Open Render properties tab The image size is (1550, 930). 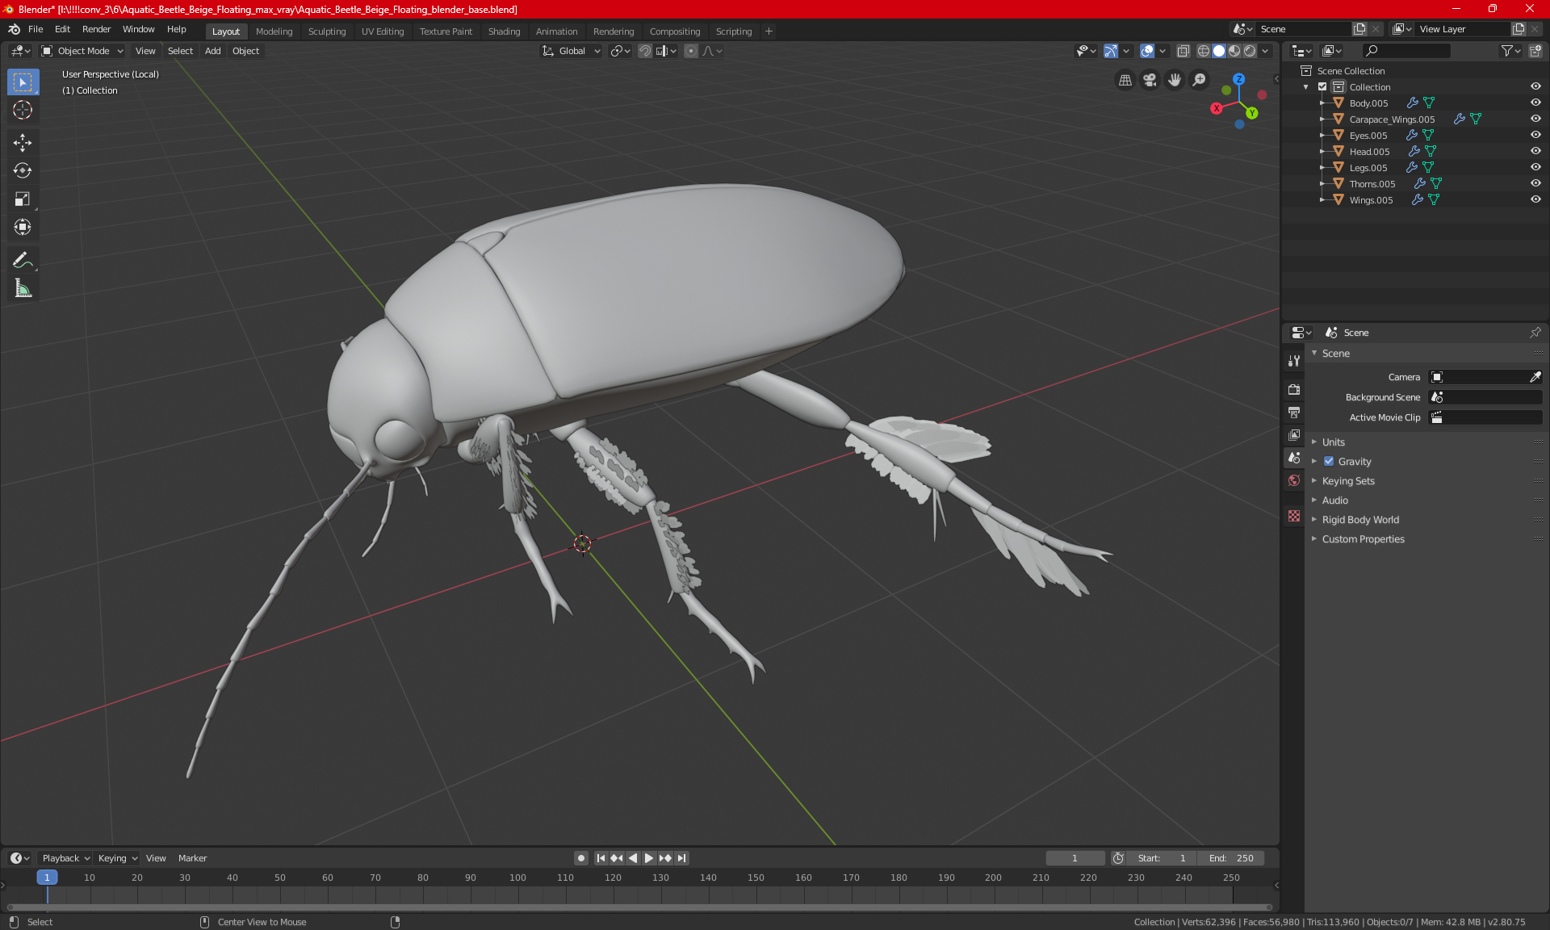point(1294,389)
